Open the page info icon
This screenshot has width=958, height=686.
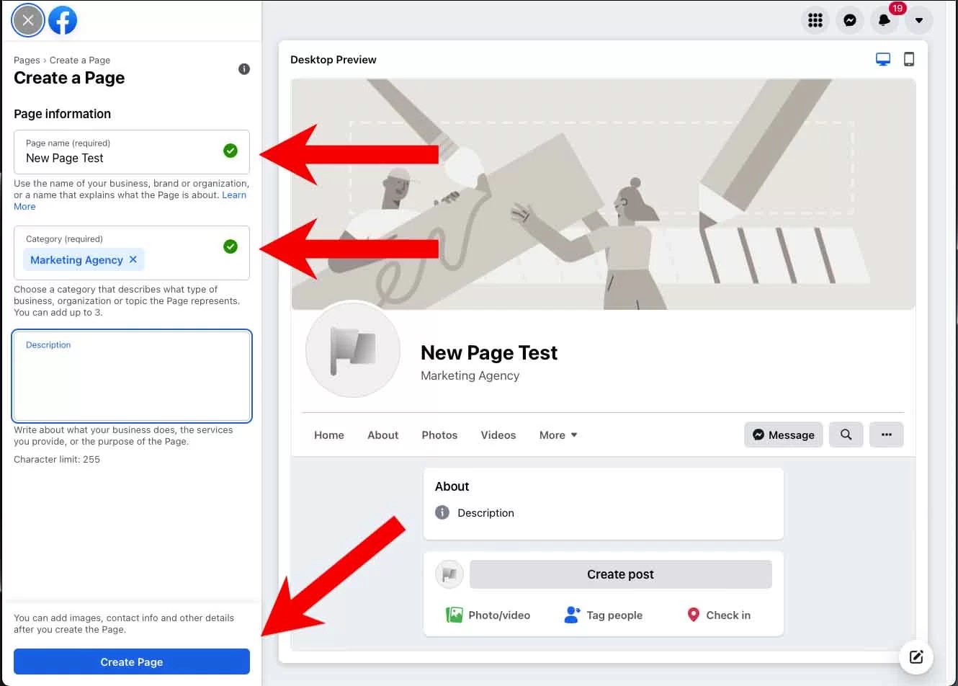pos(244,69)
